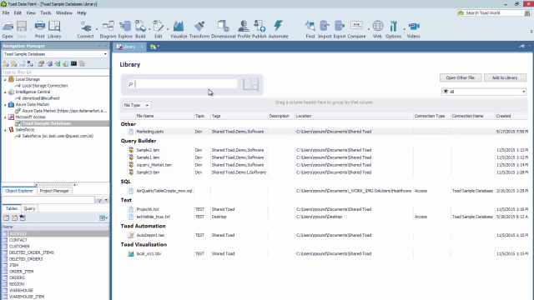Open the View menu

[x=31, y=13]
